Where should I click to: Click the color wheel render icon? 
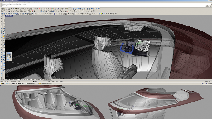coord(53,9)
